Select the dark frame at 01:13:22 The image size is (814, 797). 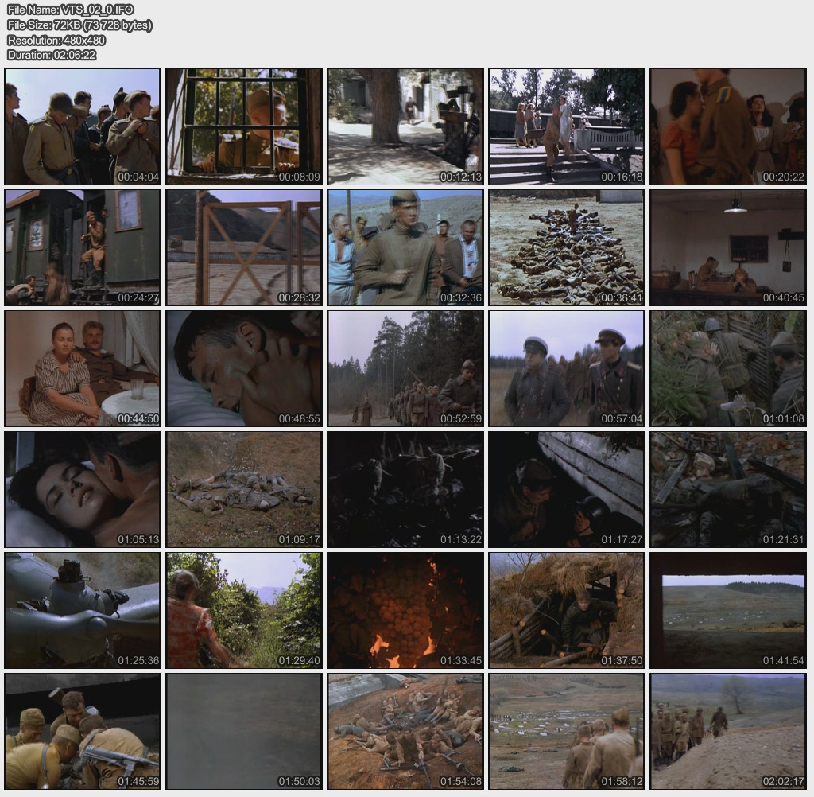405,490
